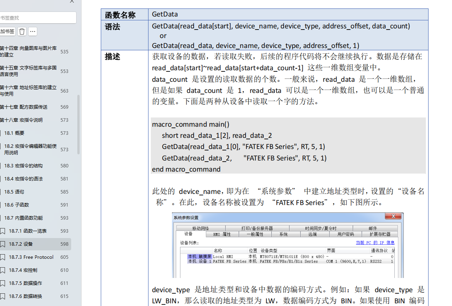This screenshot has height=306, width=452.
Task: Open 18.4 宏指令的语法 section
Action: point(23,179)
